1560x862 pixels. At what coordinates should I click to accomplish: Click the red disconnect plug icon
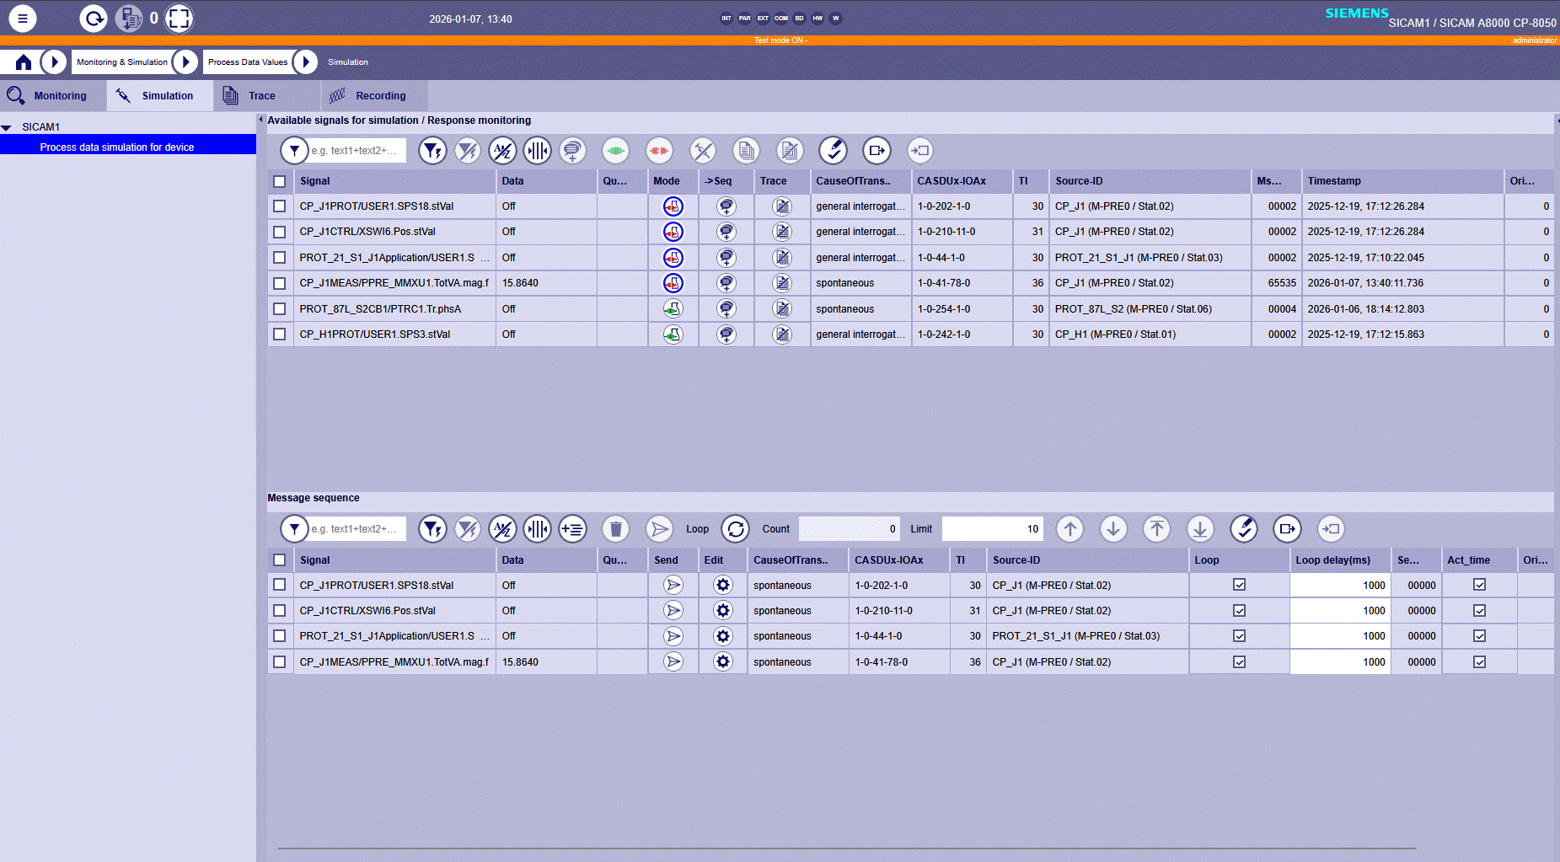pyautogui.click(x=659, y=151)
